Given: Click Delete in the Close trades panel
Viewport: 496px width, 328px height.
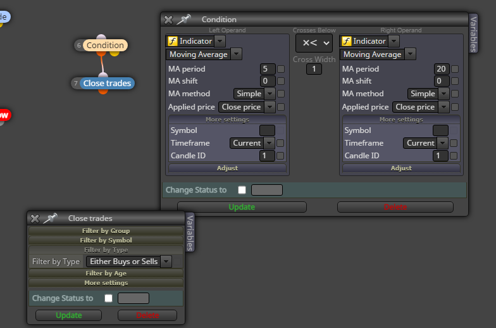Looking at the screenshot, I should (147, 315).
